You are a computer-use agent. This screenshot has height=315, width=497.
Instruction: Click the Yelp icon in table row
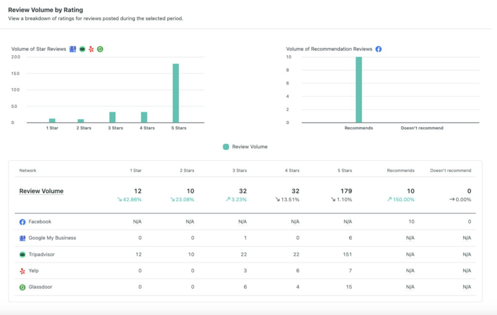[22, 271]
